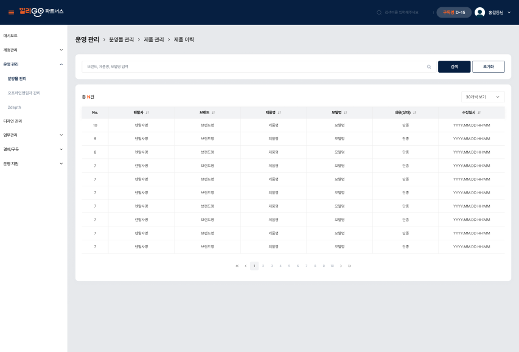Click the top header search field
The image size is (519, 352).
click(402, 13)
